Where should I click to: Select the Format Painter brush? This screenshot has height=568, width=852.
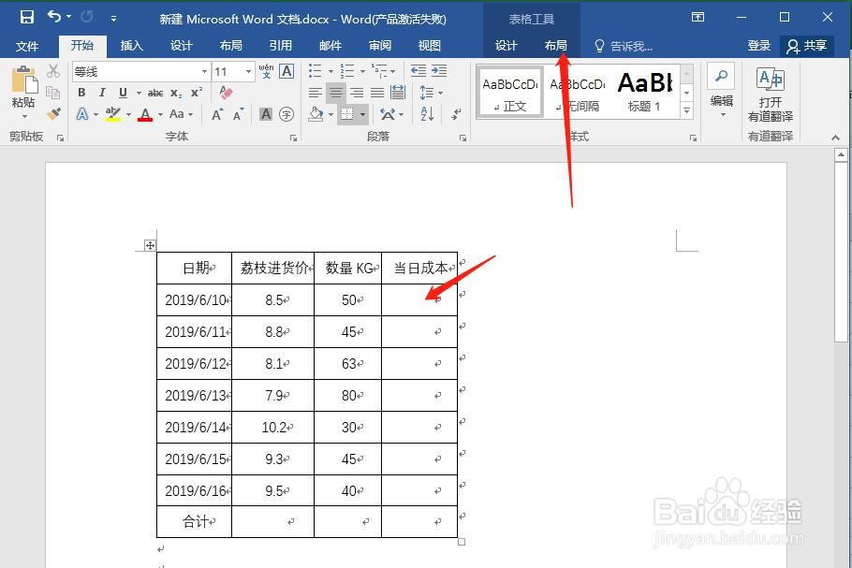53,113
